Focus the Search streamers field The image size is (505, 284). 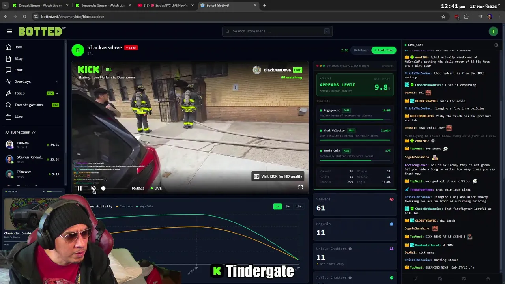point(277,31)
